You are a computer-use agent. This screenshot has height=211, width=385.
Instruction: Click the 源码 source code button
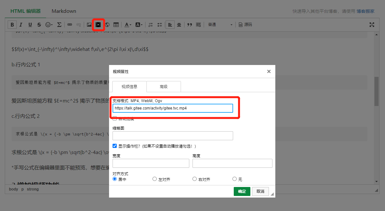coord(245,25)
